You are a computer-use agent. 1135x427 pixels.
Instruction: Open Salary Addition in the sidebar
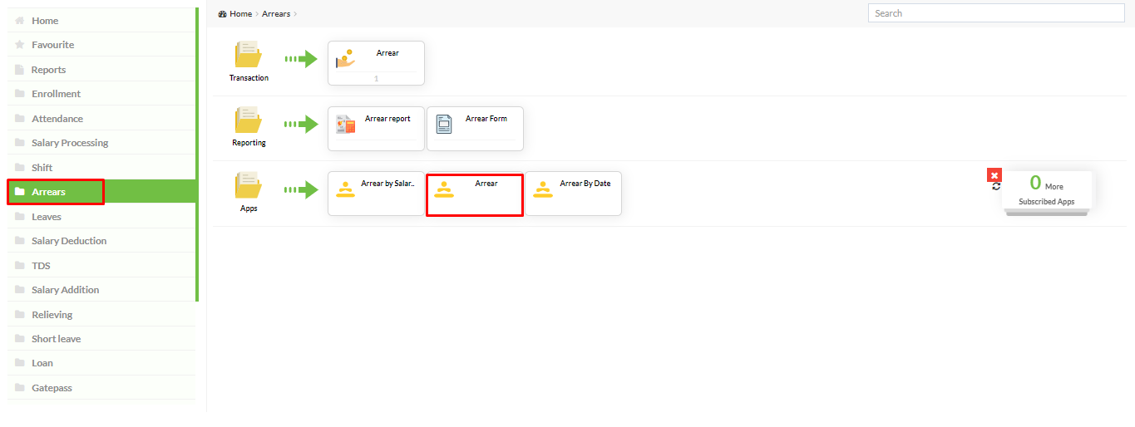point(101,290)
